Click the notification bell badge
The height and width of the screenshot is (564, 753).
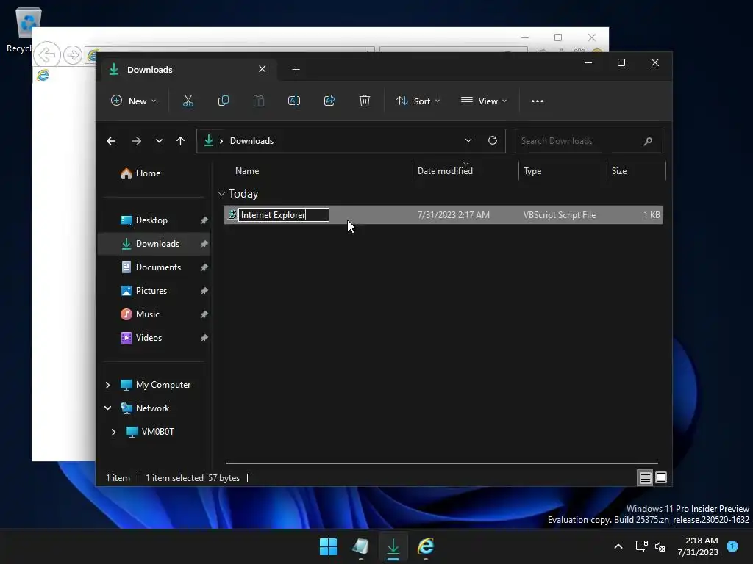(x=732, y=546)
